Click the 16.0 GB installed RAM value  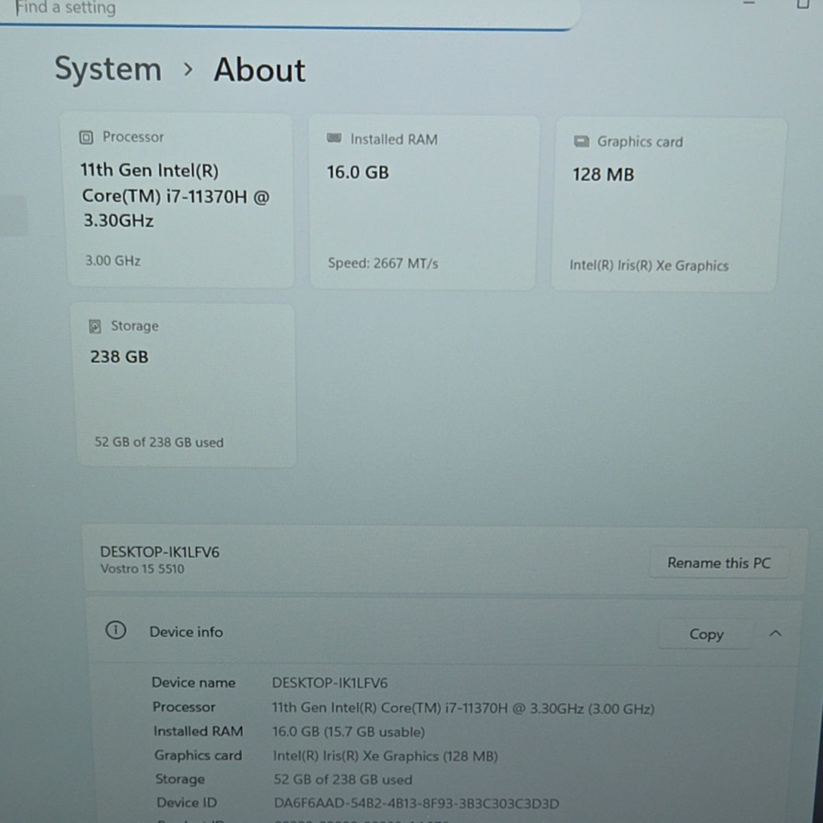[x=357, y=172]
